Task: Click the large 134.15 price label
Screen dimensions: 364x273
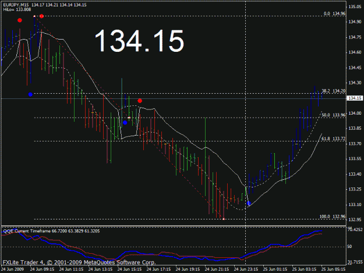Action: click(139, 41)
